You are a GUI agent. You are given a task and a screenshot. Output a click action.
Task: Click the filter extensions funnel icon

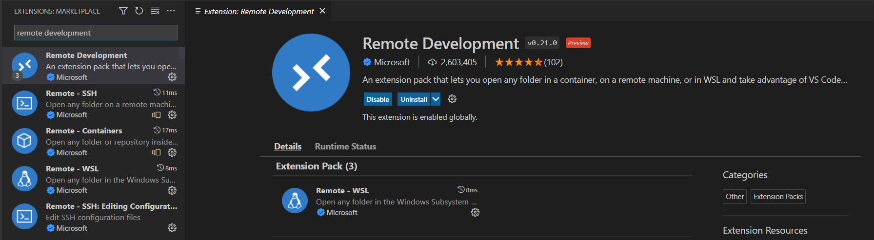coord(123,11)
